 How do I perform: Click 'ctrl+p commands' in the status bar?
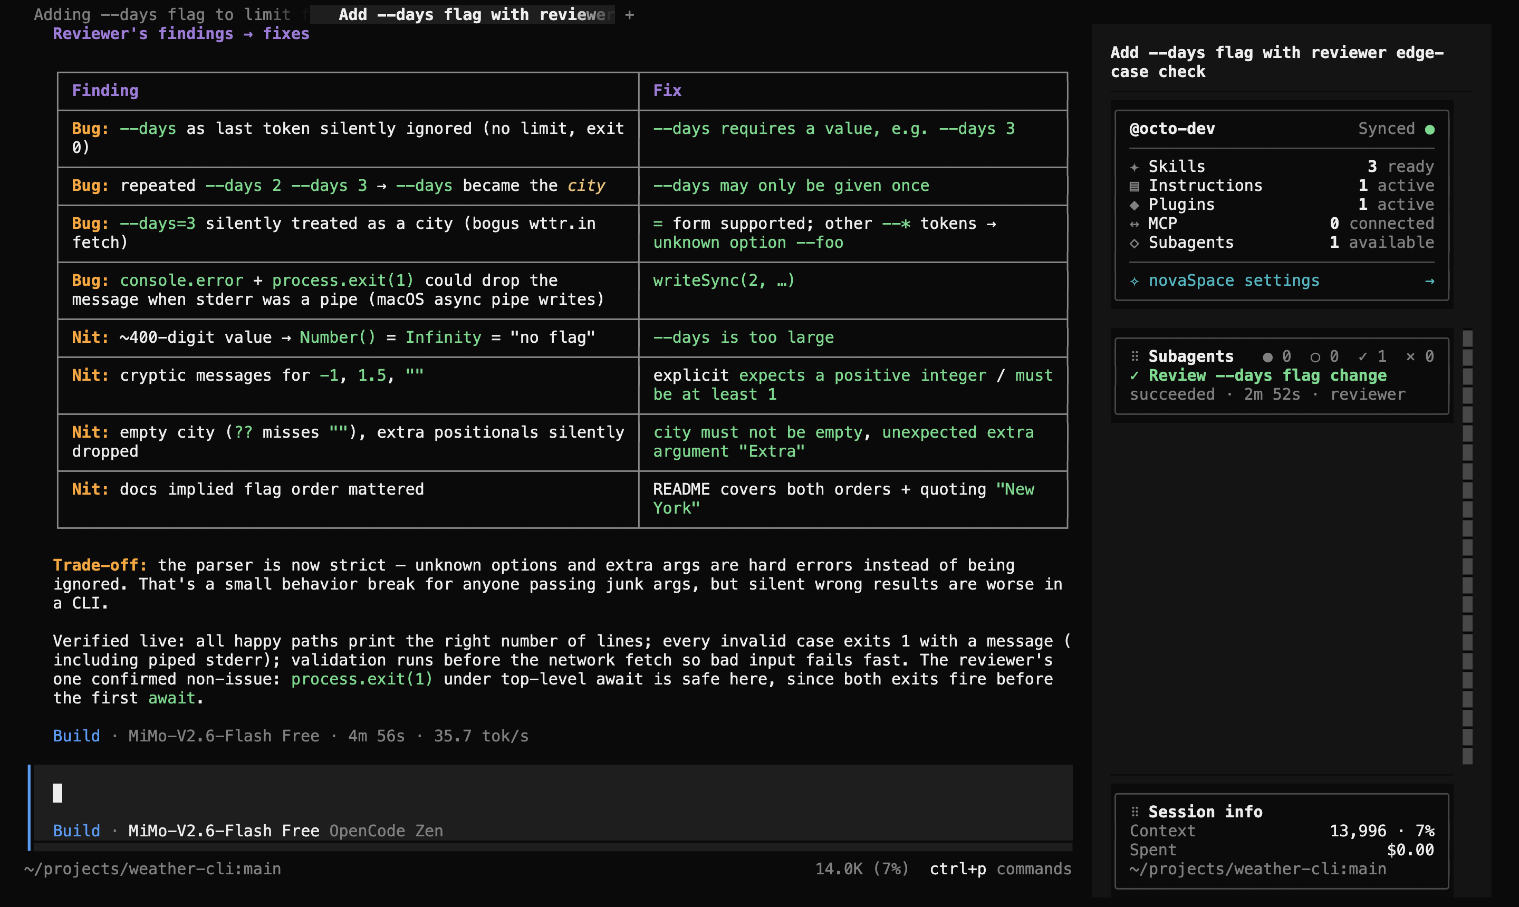click(1000, 869)
